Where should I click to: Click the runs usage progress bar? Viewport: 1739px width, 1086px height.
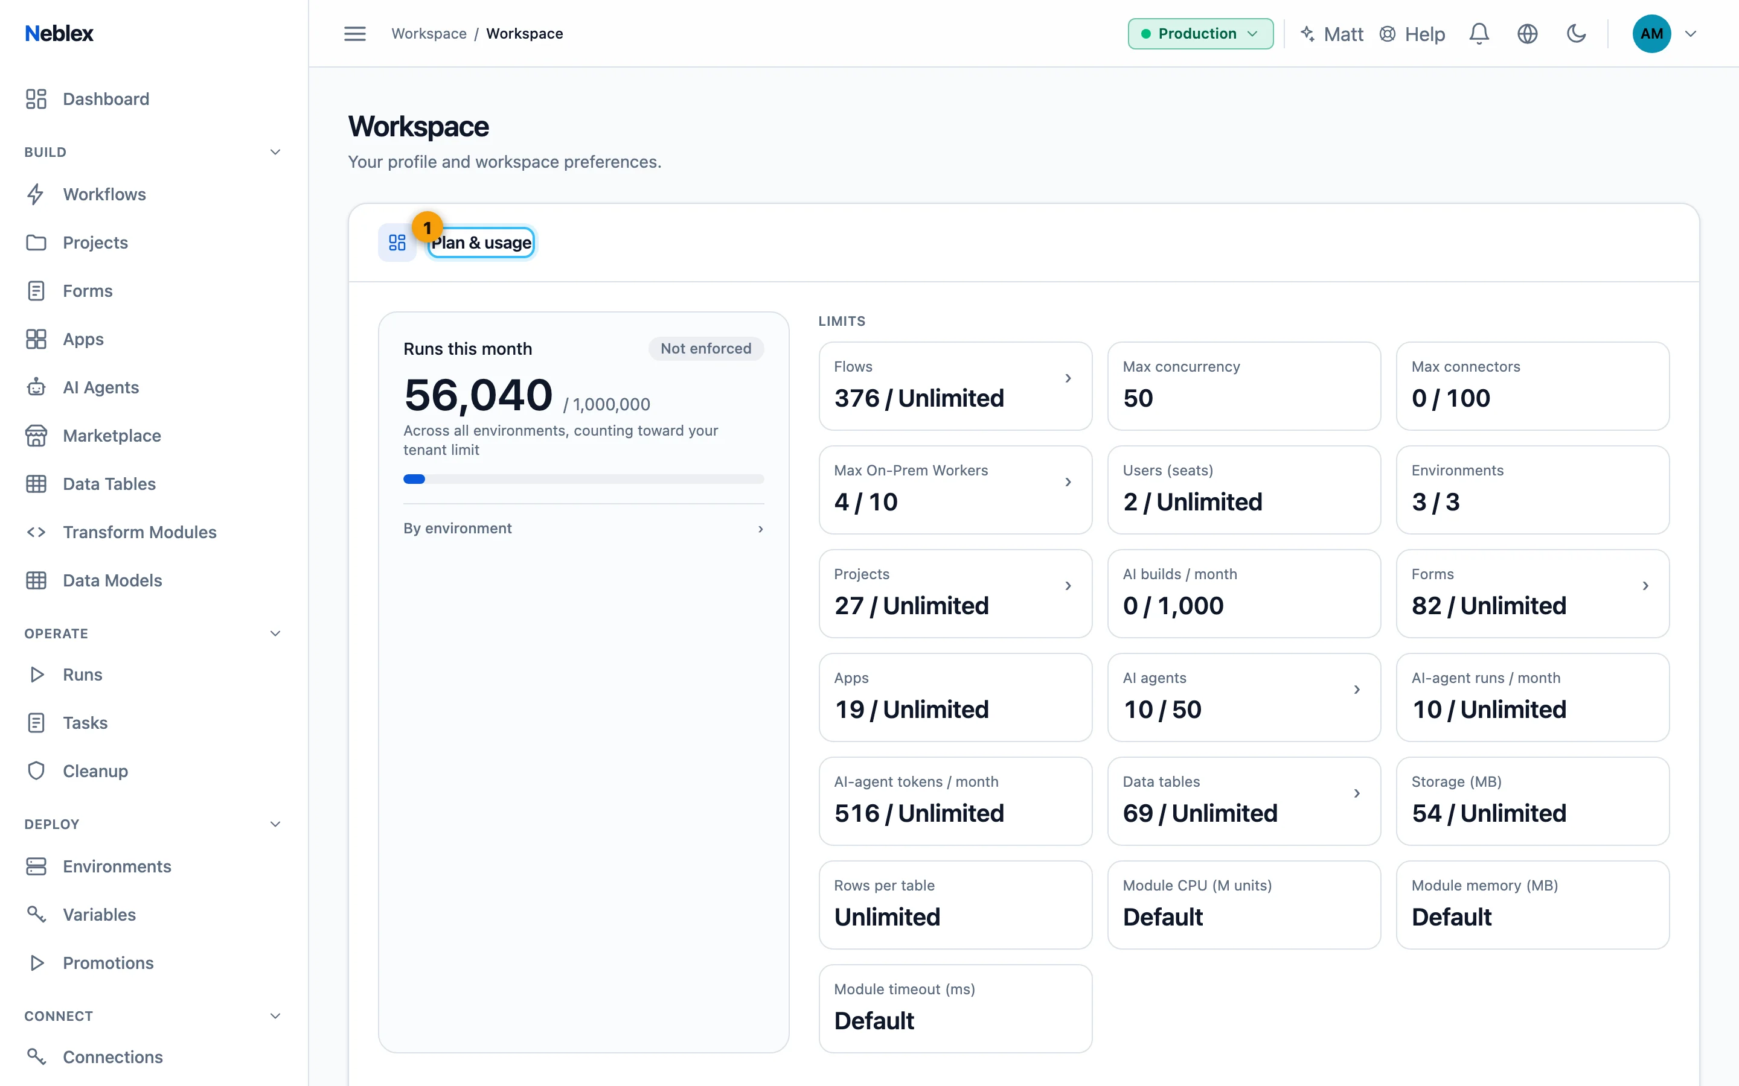(x=583, y=479)
